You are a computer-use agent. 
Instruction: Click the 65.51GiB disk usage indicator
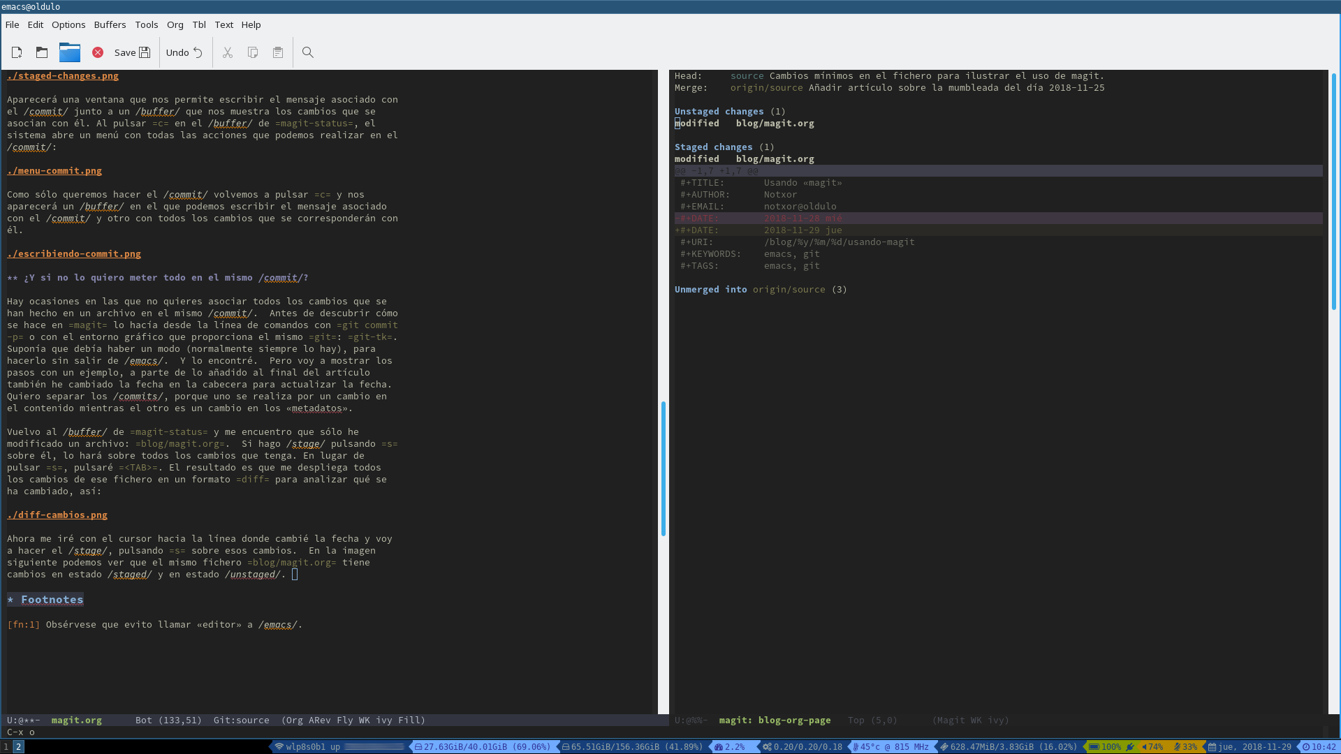pyautogui.click(x=632, y=747)
